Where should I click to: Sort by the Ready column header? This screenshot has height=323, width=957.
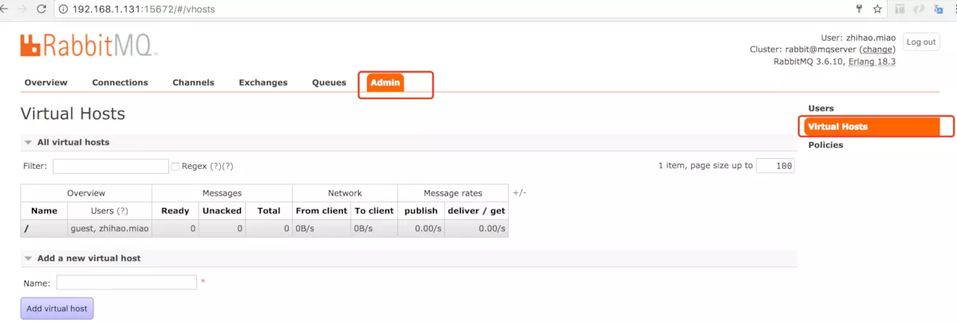coord(175,211)
